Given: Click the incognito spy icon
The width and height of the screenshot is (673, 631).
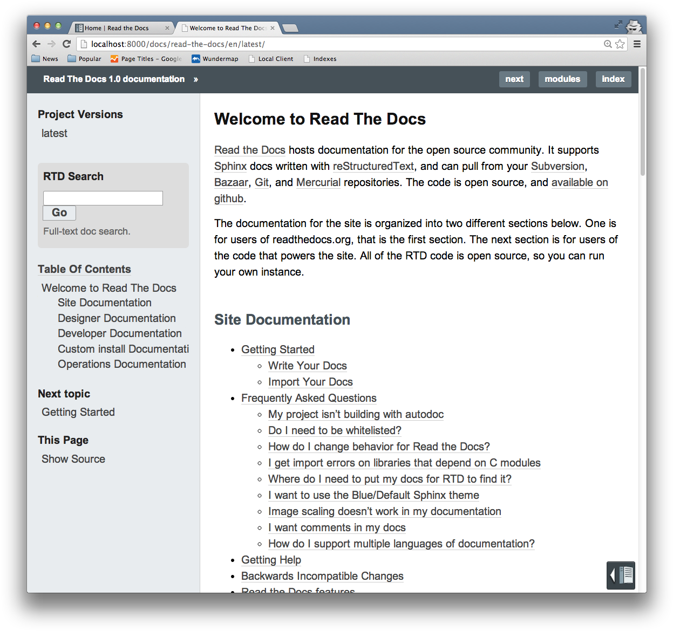Looking at the screenshot, I should click(x=633, y=26).
